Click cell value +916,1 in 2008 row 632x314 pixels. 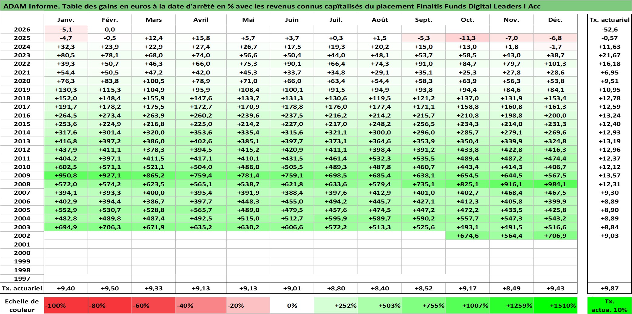[511, 184]
